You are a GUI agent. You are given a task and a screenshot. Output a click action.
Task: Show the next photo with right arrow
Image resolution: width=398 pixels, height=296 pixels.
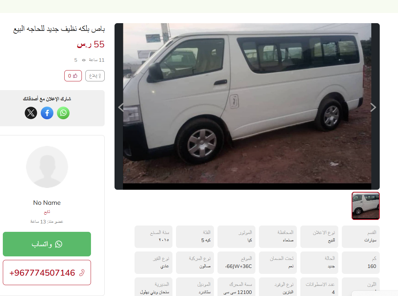[x=373, y=107]
